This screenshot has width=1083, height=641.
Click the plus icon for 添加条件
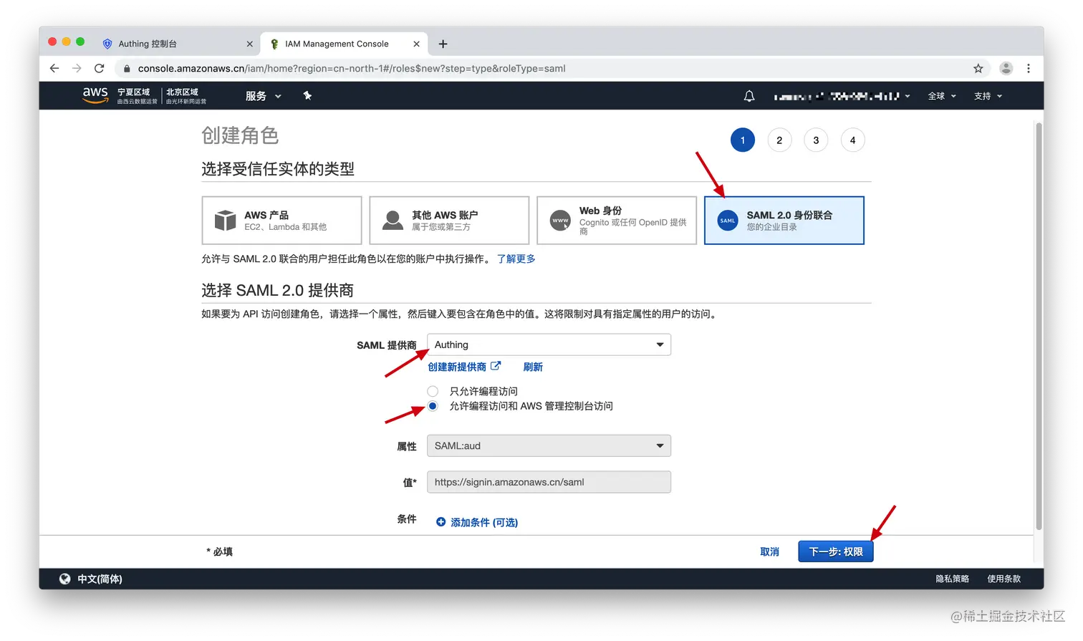pos(441,522)
